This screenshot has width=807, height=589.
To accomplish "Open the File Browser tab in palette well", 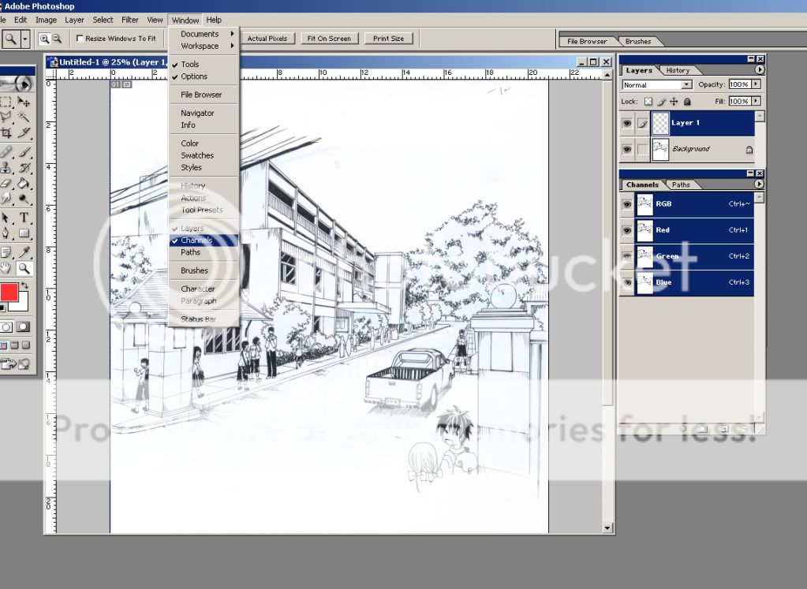I will click(x=587, y=41).
